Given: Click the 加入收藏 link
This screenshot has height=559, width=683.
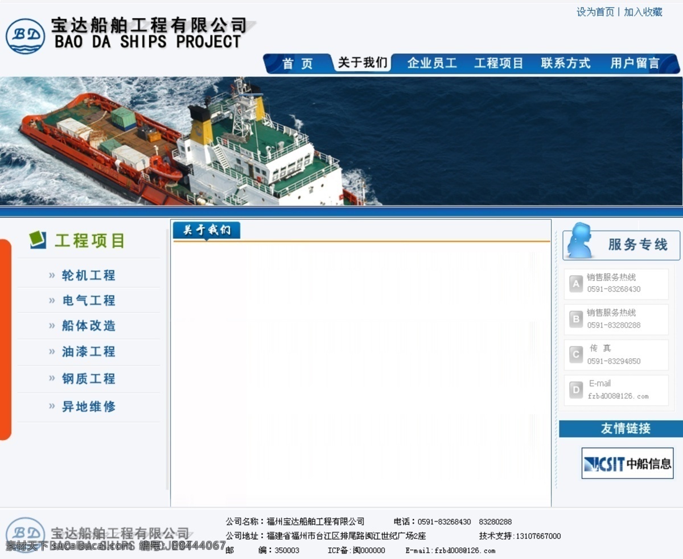Looking at the screenshot, I should (643, 12).
